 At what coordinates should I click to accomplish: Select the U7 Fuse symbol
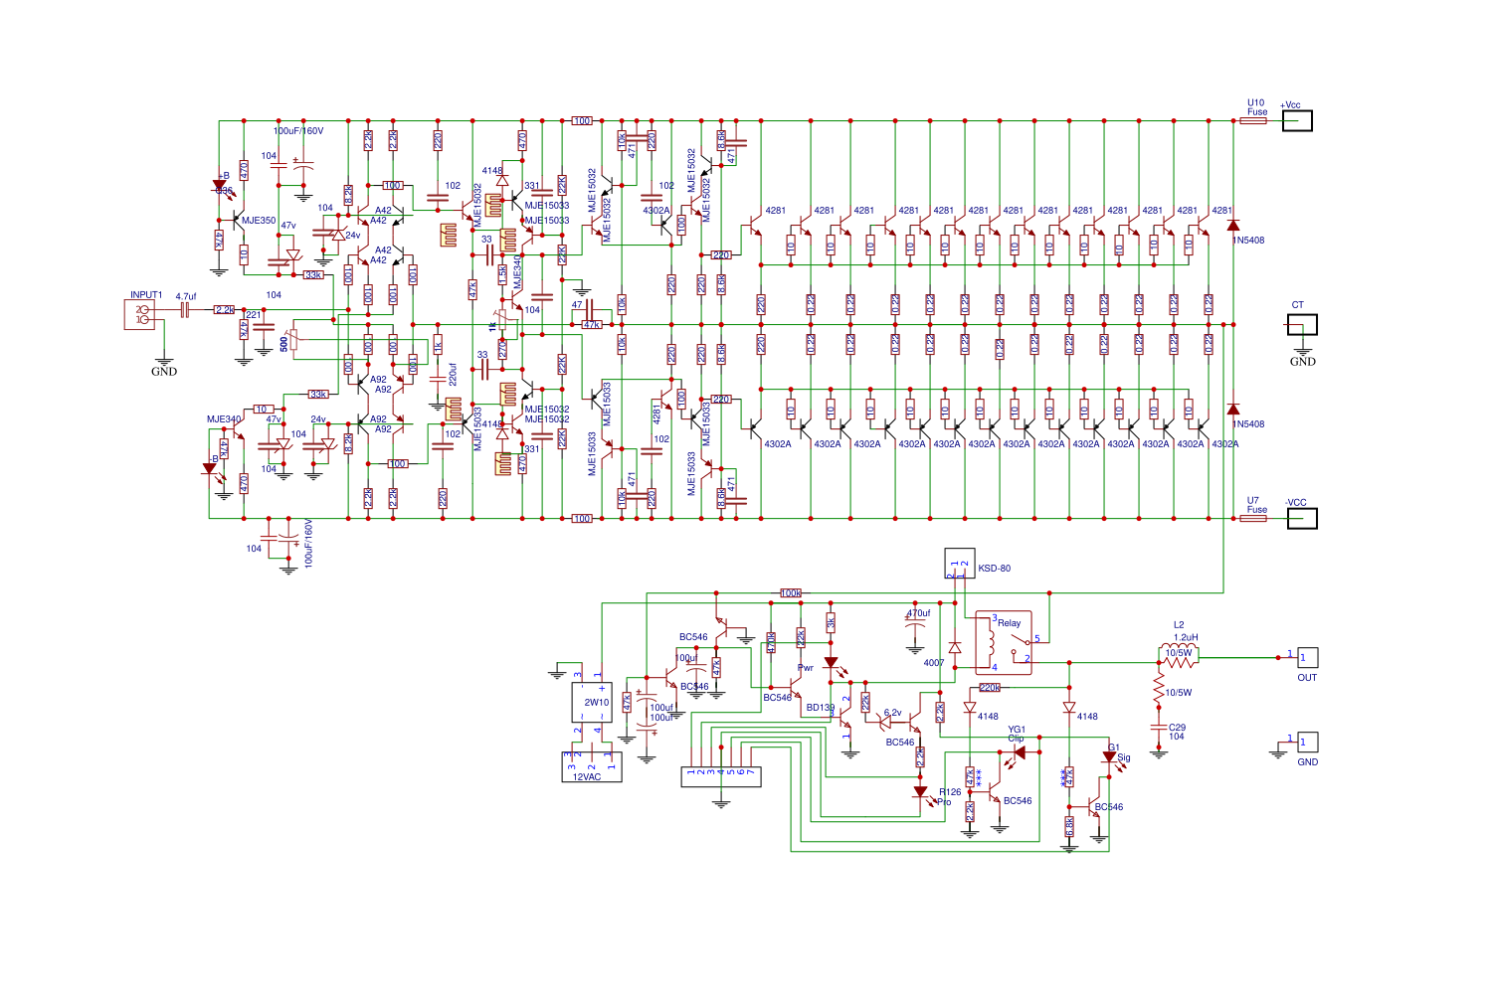tap(1253, 518)
